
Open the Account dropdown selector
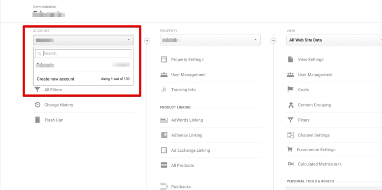[x=84, y=40]
